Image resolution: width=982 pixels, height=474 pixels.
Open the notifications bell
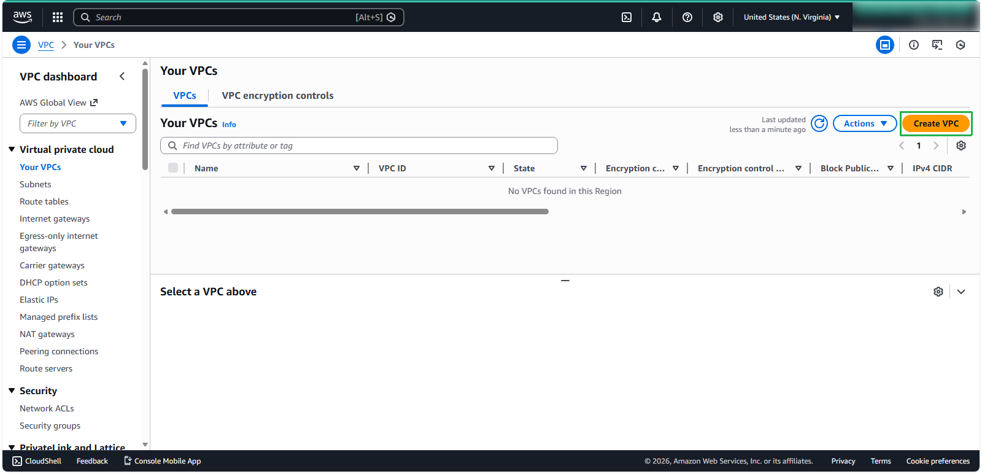click(657, 17)
